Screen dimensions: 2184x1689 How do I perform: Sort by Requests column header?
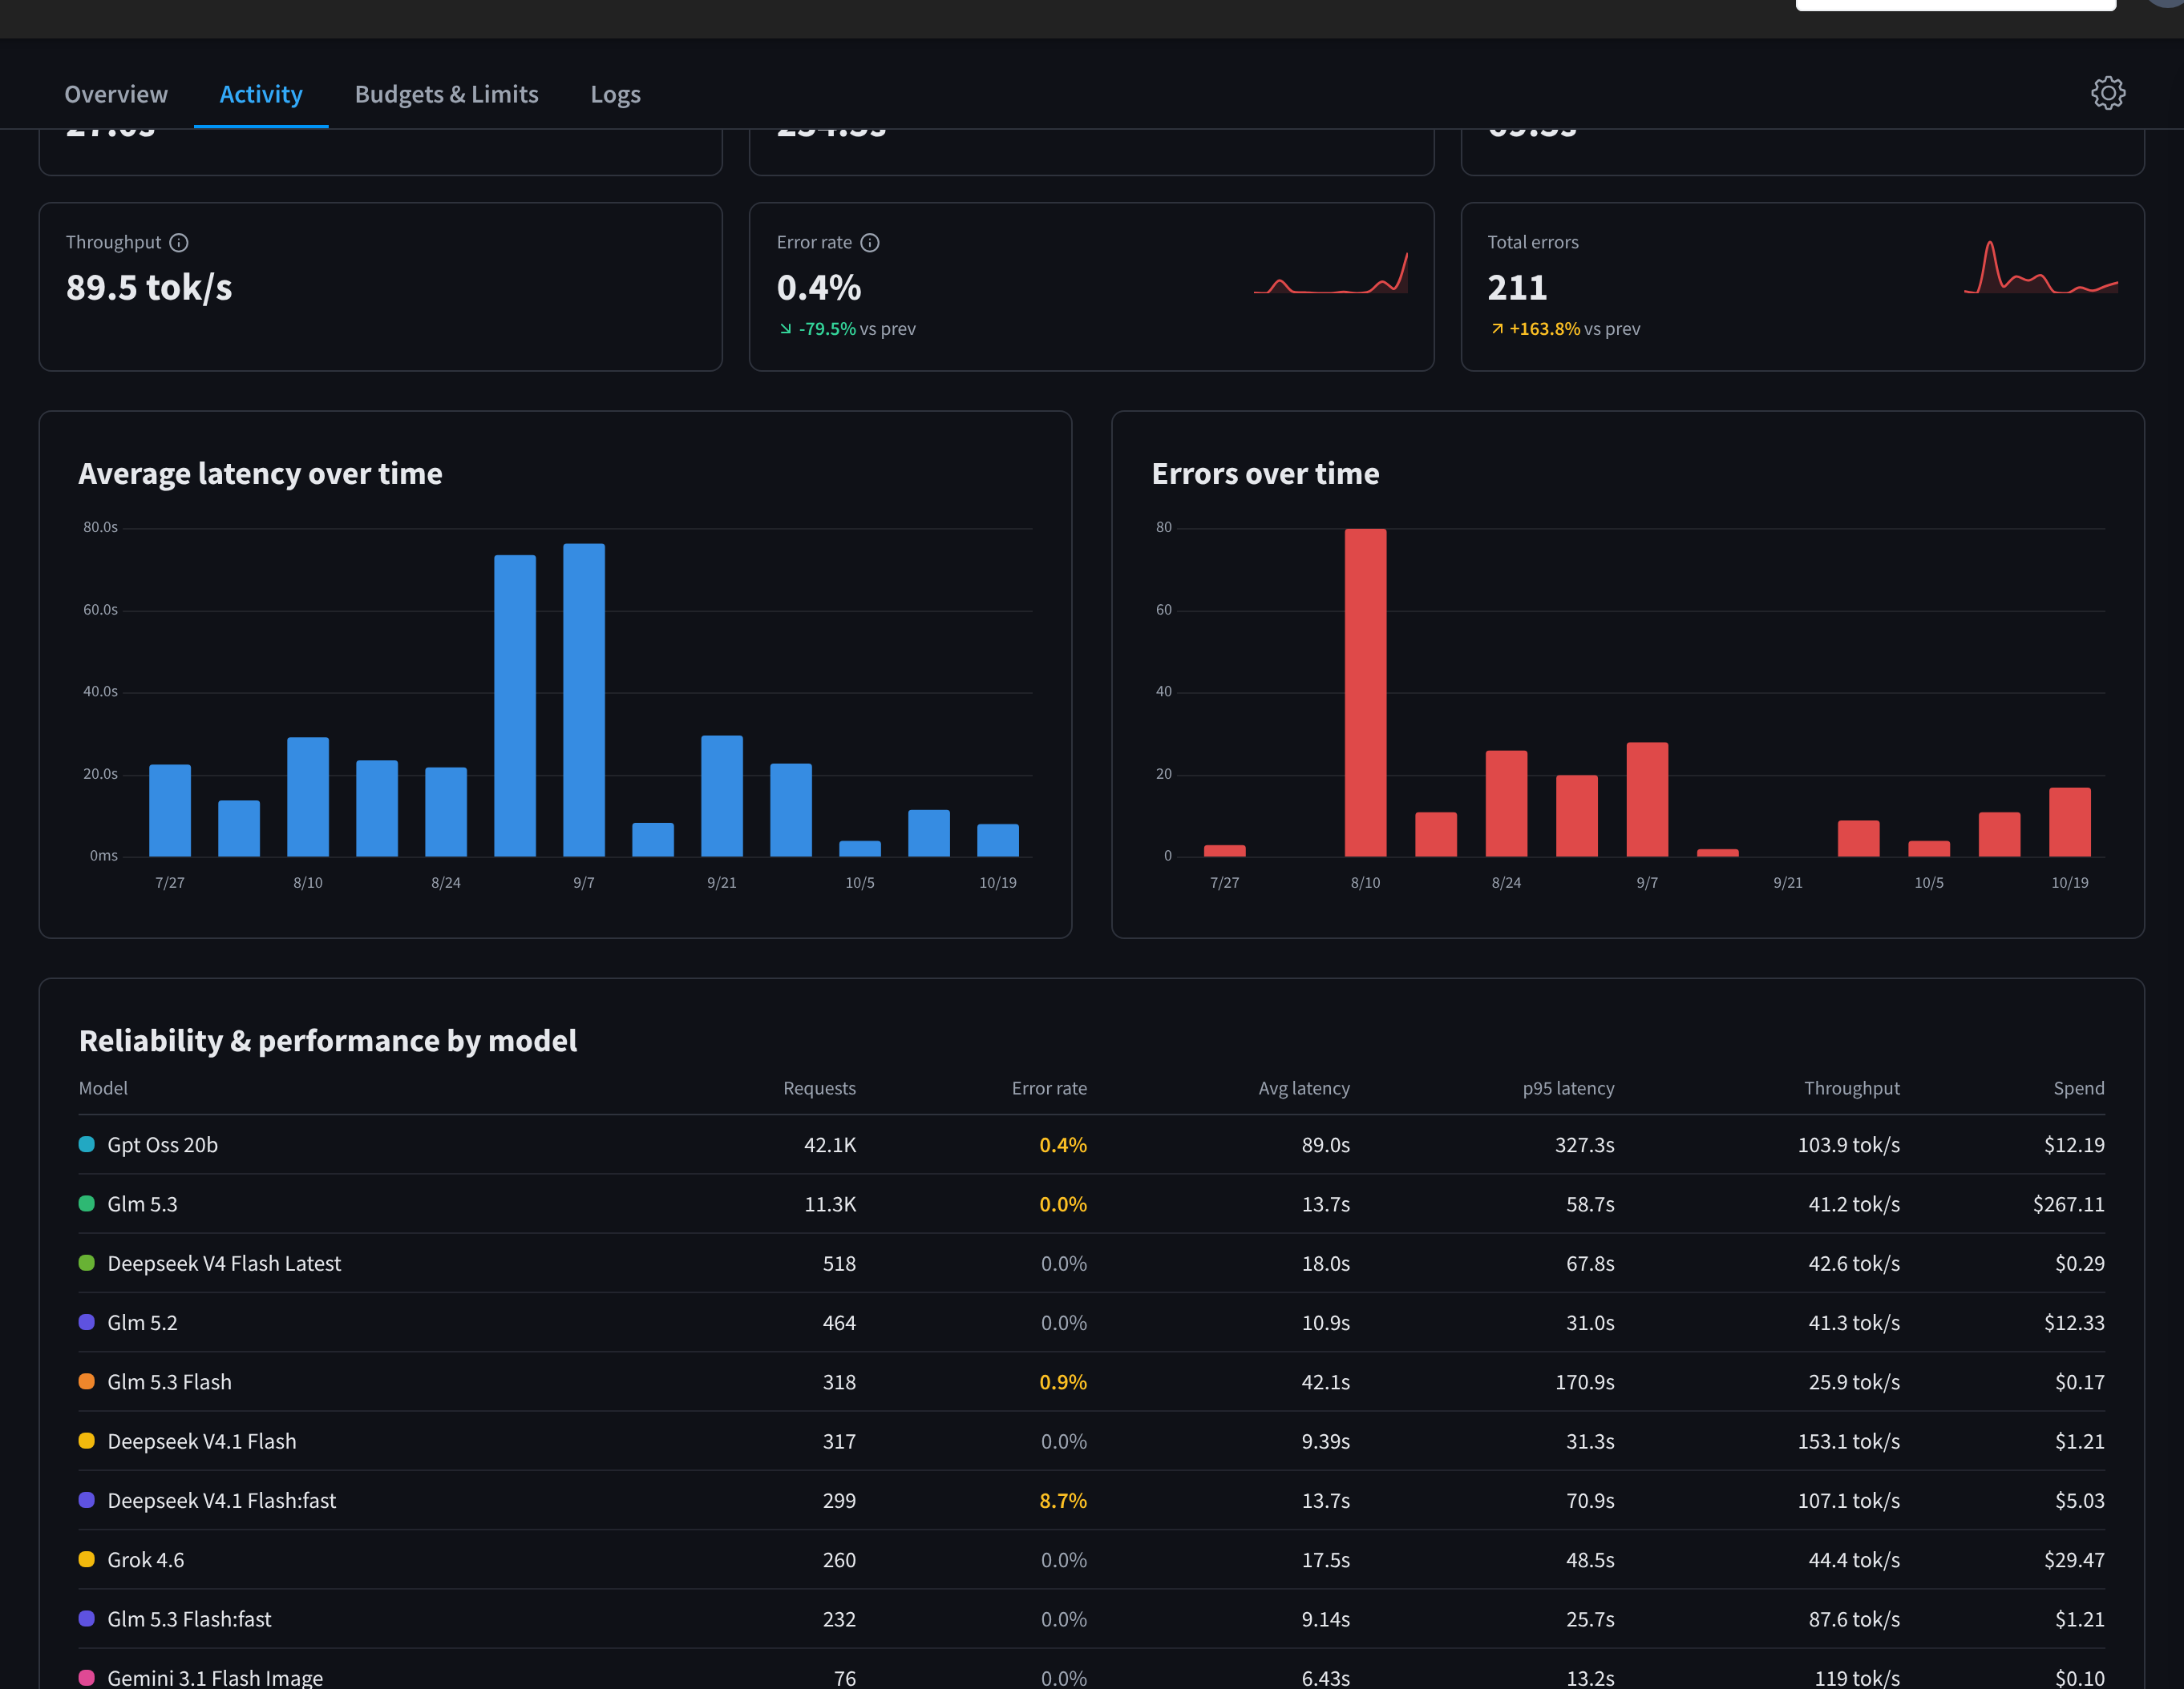[x=819, y=1088]
